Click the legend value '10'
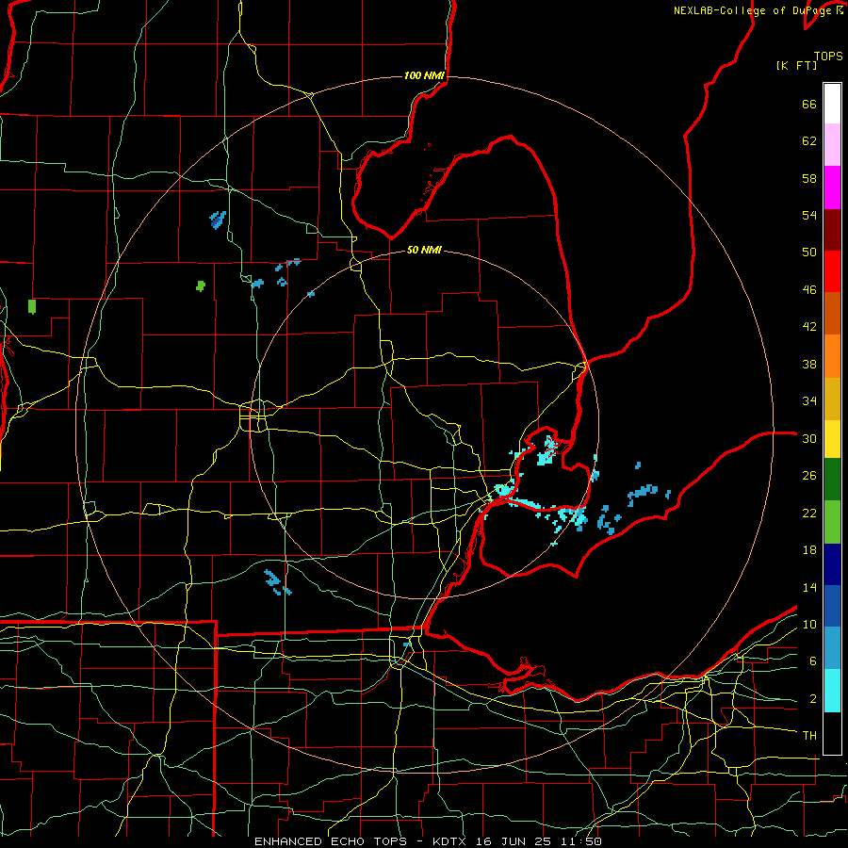 pos(809,624)
